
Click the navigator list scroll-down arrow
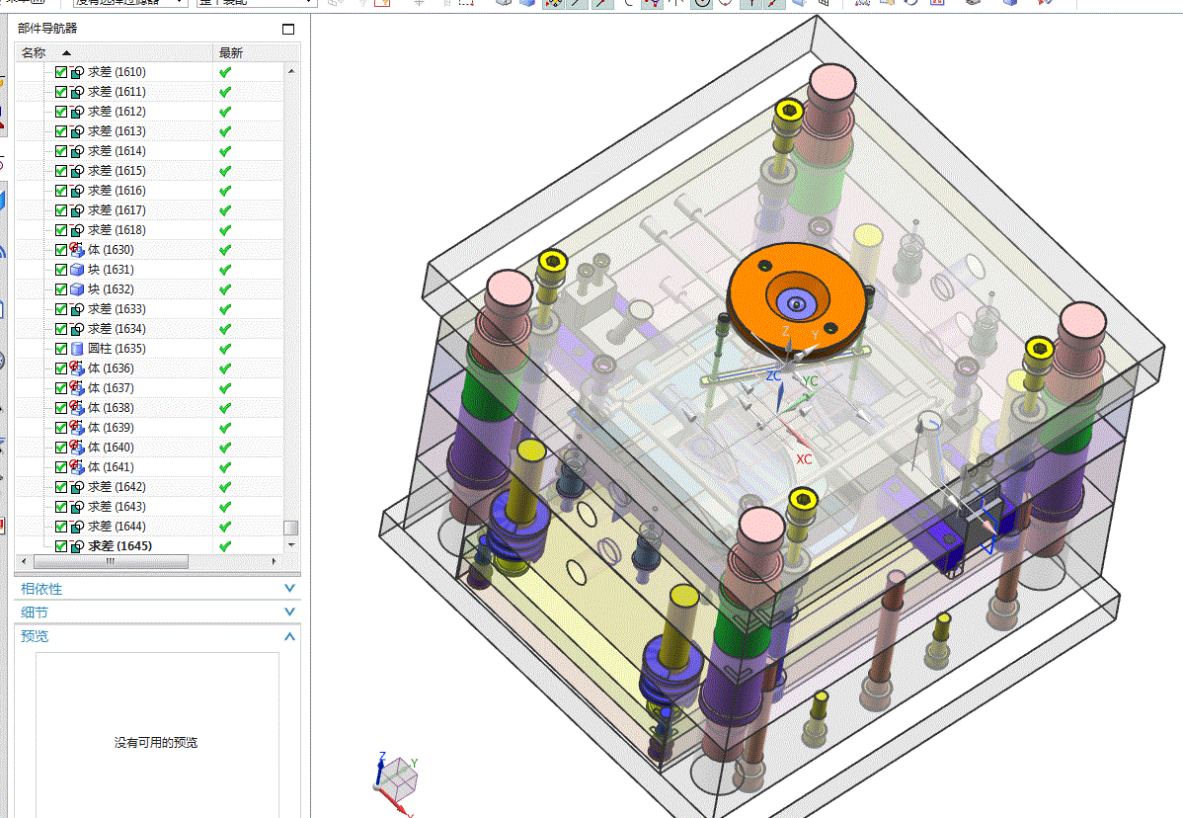coord(291,544)
